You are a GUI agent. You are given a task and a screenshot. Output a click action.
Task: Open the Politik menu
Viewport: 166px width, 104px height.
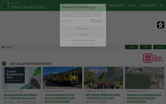(x=132, y=6)
